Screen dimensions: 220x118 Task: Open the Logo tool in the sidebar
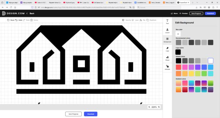point(167,49)
